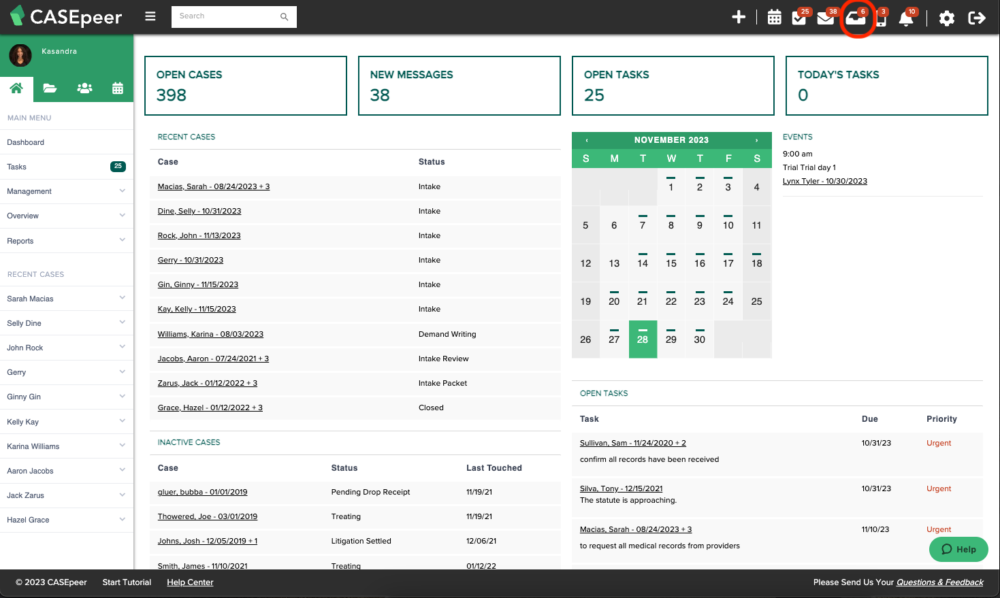Open task case Silva, Tony - 12/15/2021
This screenshot has height=598, width=1000.
[621, 488]
